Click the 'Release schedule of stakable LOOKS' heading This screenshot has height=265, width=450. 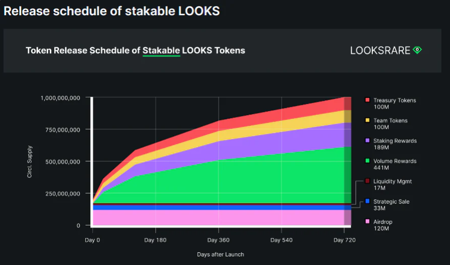click(112, 11)
